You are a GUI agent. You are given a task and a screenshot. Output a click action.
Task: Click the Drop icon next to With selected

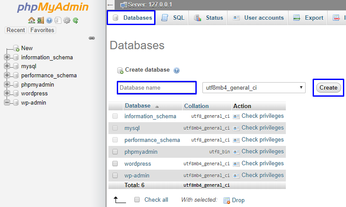pos(227,200)
